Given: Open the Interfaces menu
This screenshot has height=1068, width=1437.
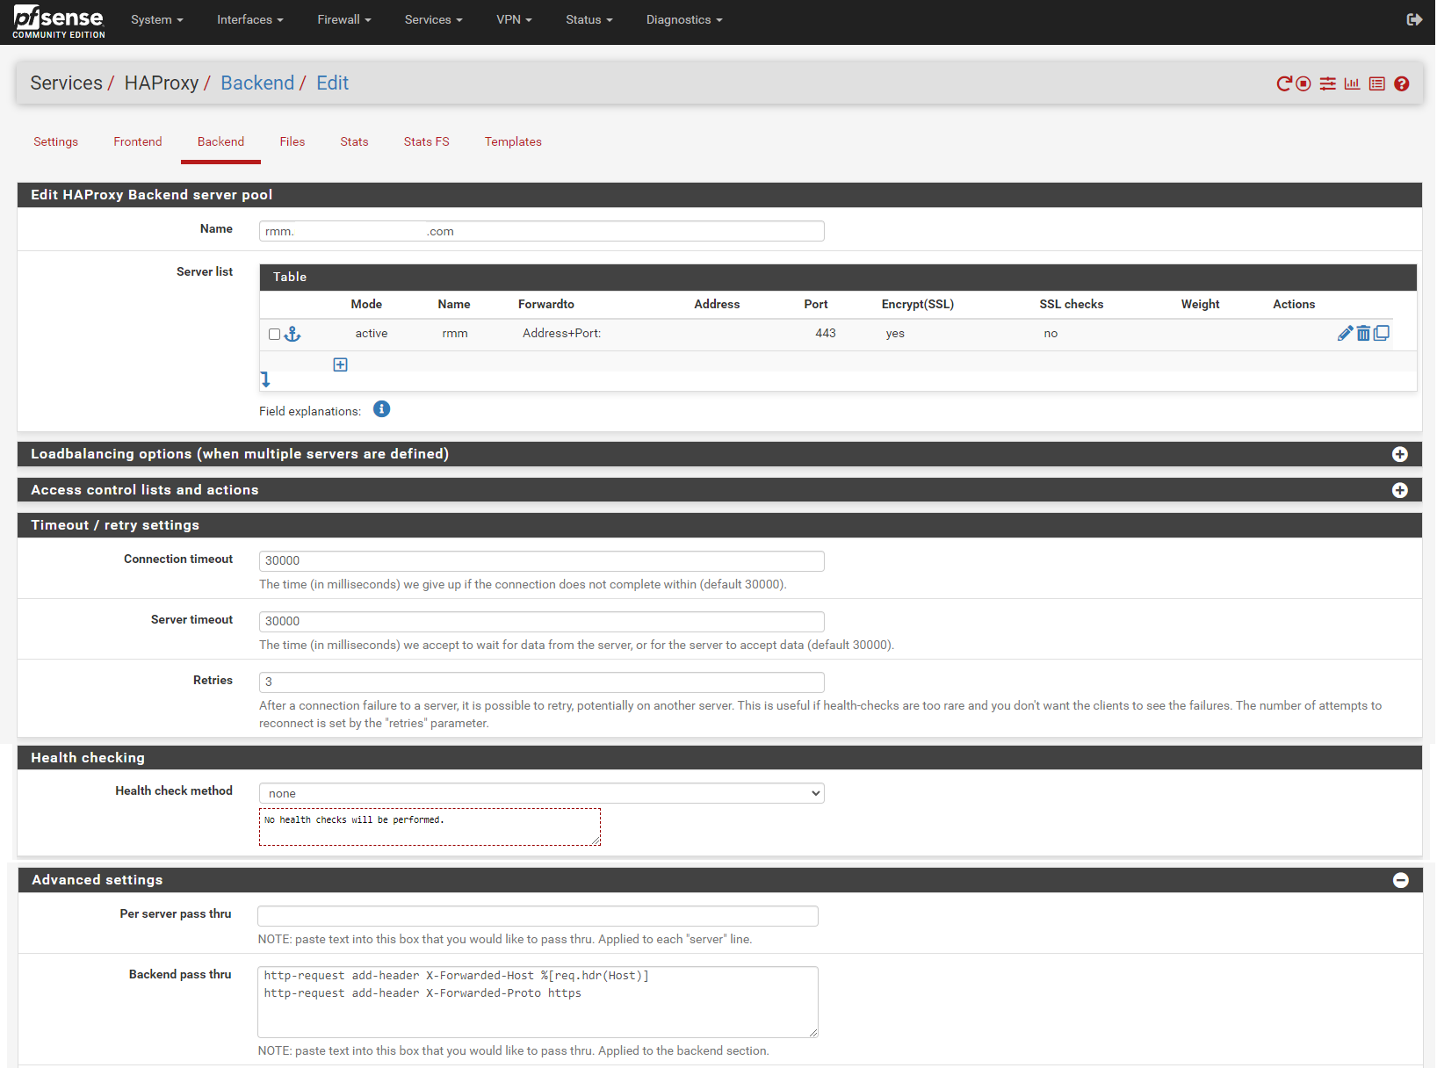Looking at the screenshot, I should point(250,19).
